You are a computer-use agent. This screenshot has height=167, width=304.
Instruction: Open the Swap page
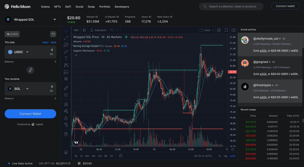pos(91,7)
